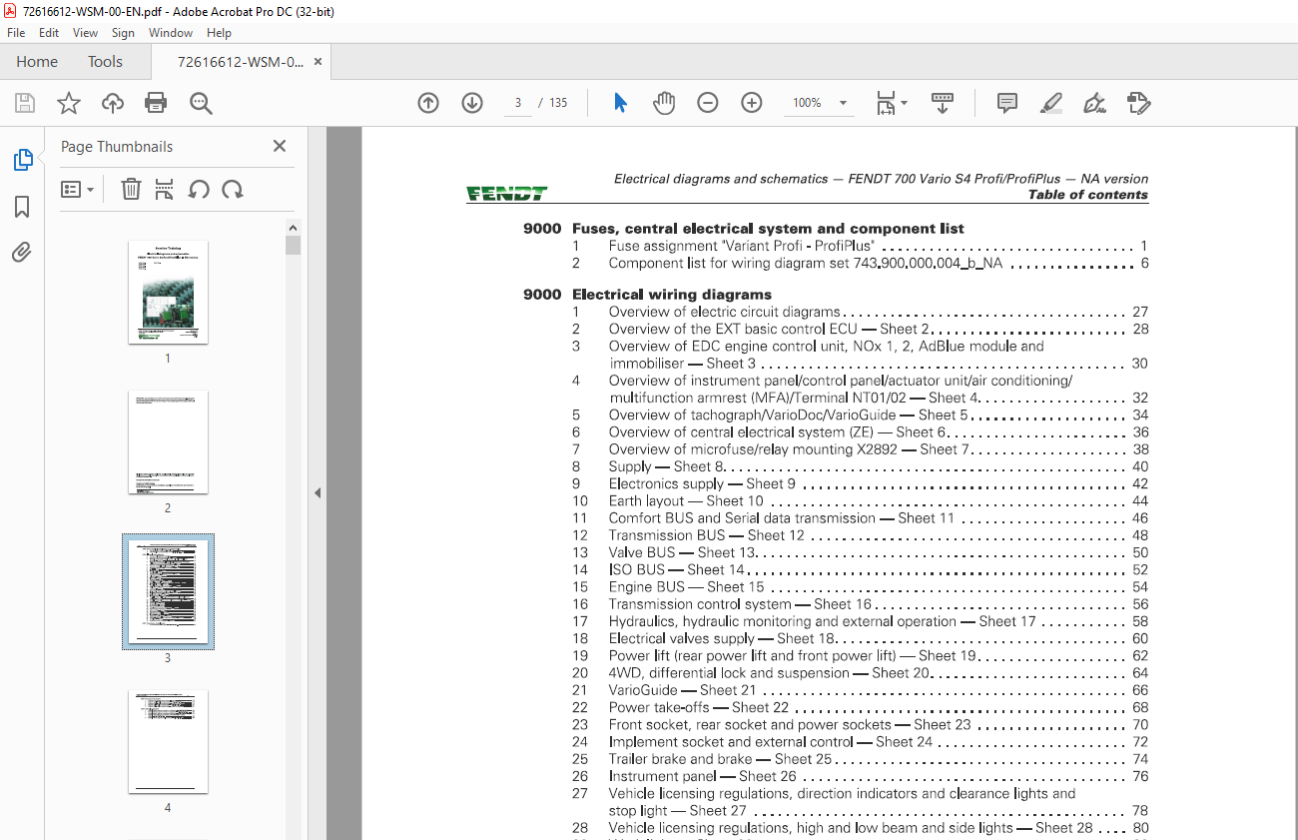The width and height of the screenshot is (1298, 840).
Task: Open the print pages icon in the thumbnails panel
Action: pyautogui.click(x=165, y=189)
